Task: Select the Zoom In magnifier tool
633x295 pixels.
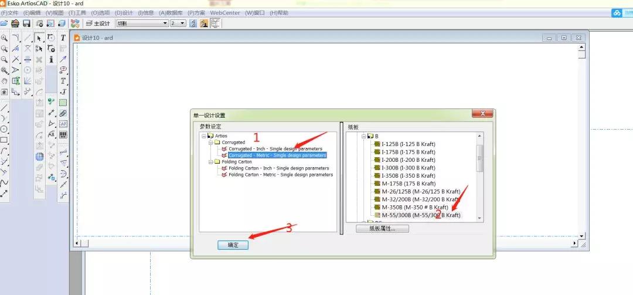Action: coord(5,38)
